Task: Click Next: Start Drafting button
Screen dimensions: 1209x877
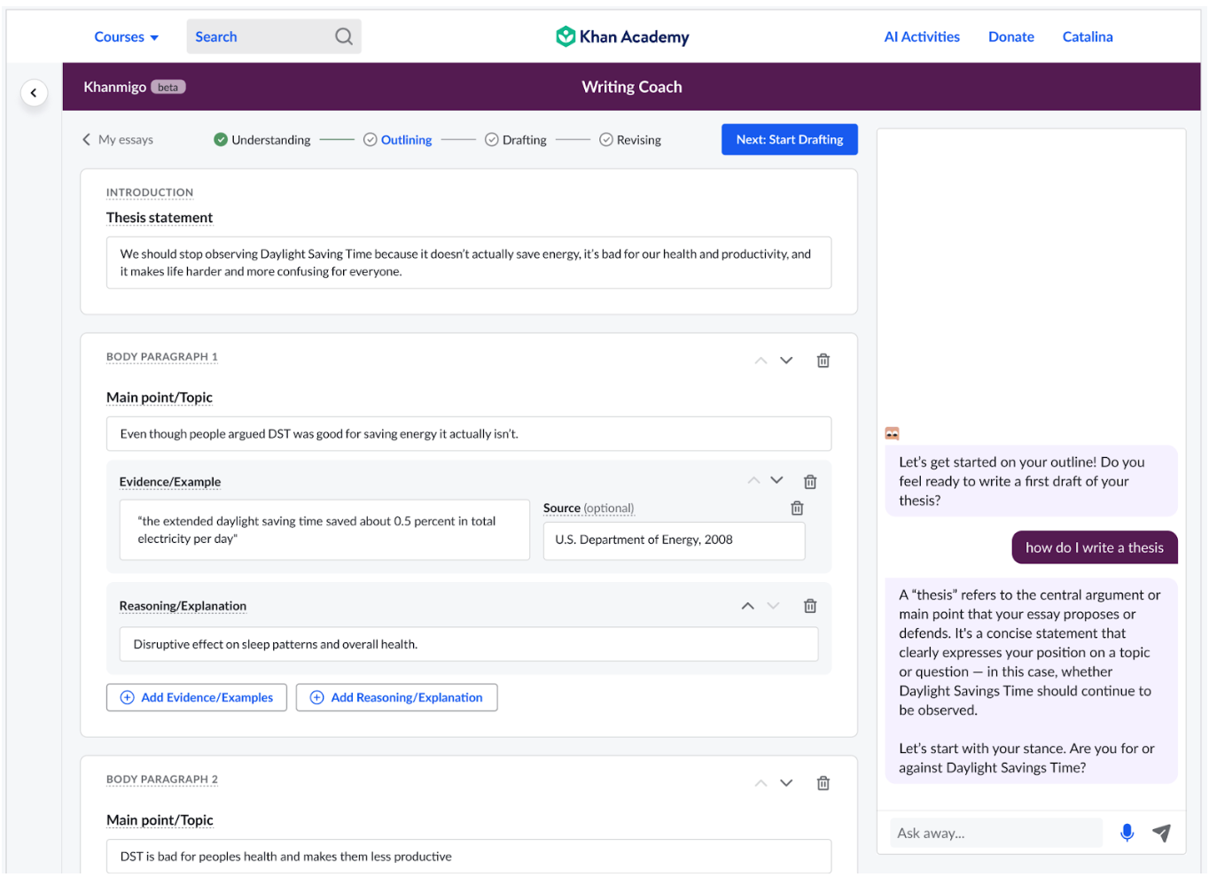Action: (790, 140)
